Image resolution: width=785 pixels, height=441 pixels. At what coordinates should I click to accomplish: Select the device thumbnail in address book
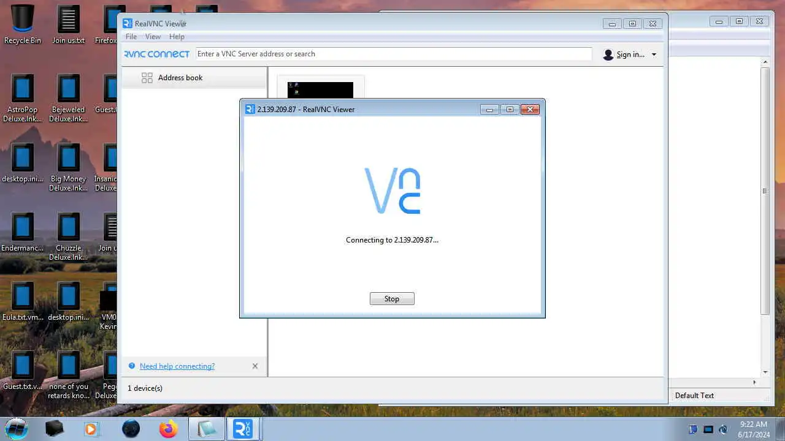[320, 89]
